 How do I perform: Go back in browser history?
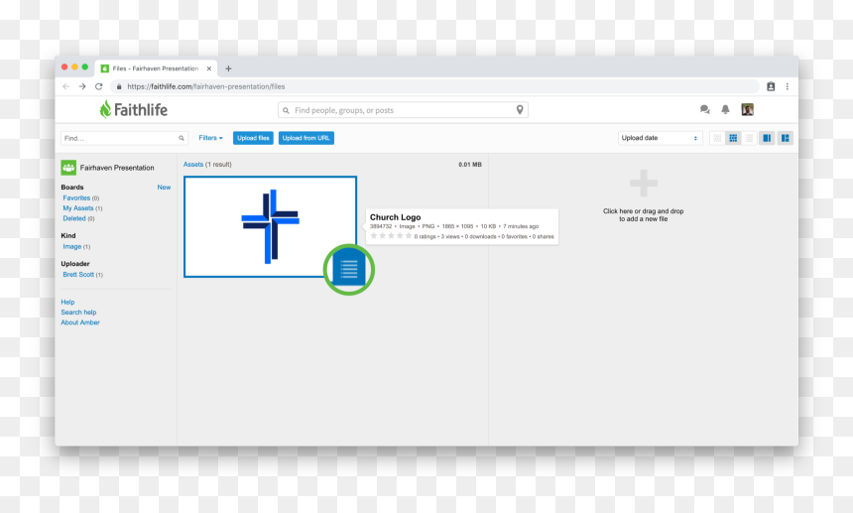(x=66, y=86)
